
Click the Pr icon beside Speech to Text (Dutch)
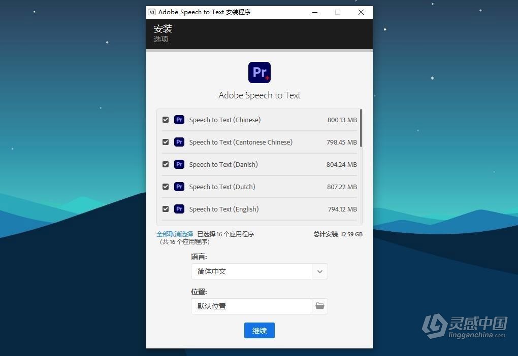pos(179,187)
